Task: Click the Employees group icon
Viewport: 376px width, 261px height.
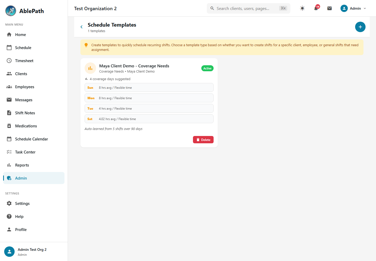Action: (9, 87)
